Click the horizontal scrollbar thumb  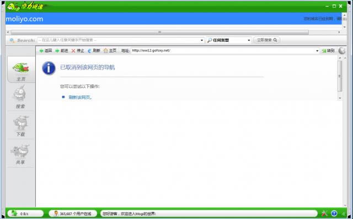[x=159, y=33]
